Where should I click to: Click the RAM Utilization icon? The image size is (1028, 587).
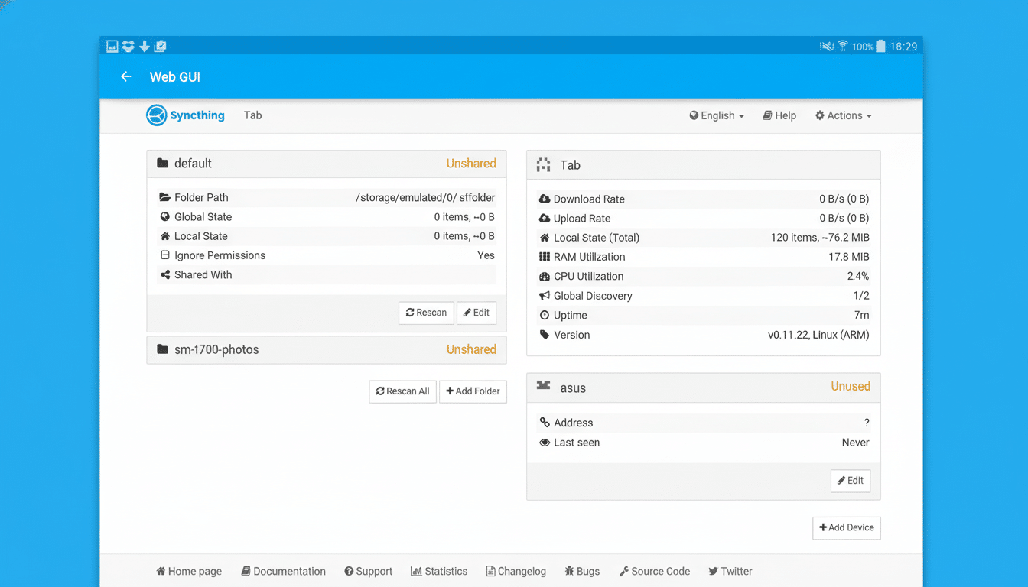tap(544, 257)
